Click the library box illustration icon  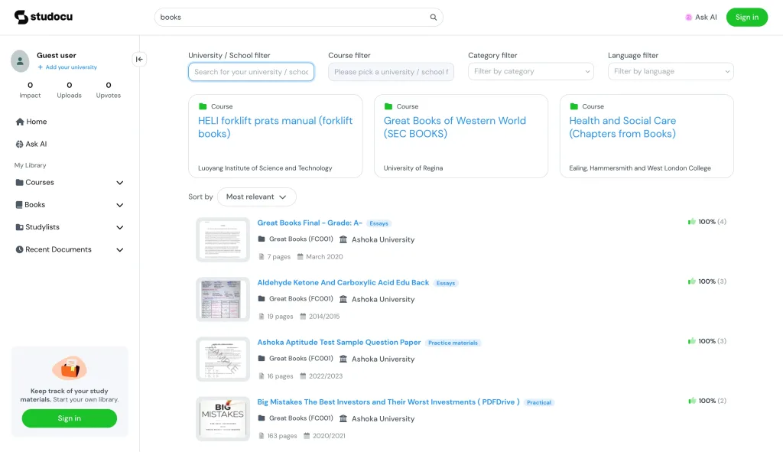pos(70,369)
